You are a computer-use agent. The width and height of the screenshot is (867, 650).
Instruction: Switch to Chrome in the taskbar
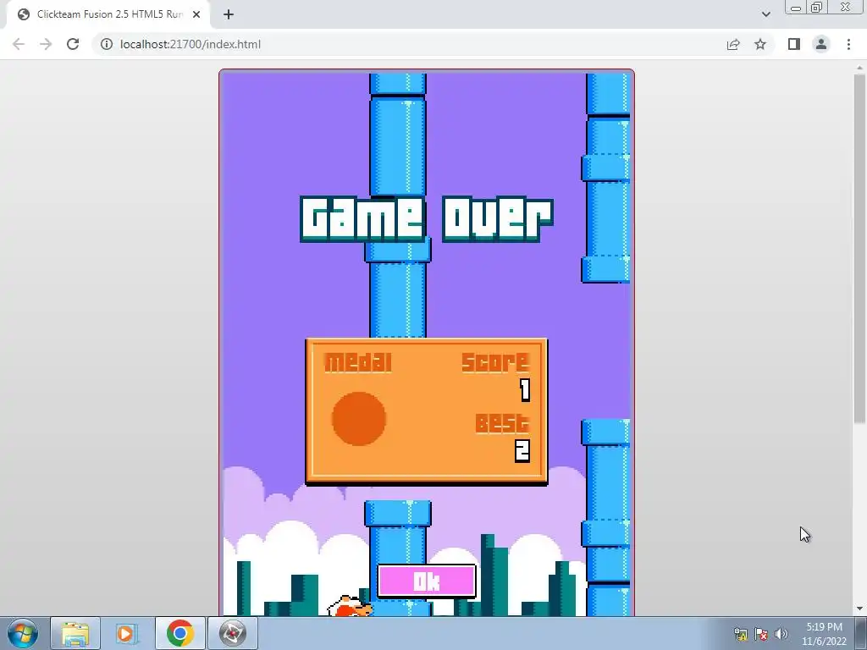(x=179, y=633)
